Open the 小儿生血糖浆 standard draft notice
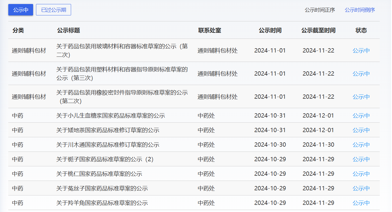 pyautogui.click(x=110, y=116)
